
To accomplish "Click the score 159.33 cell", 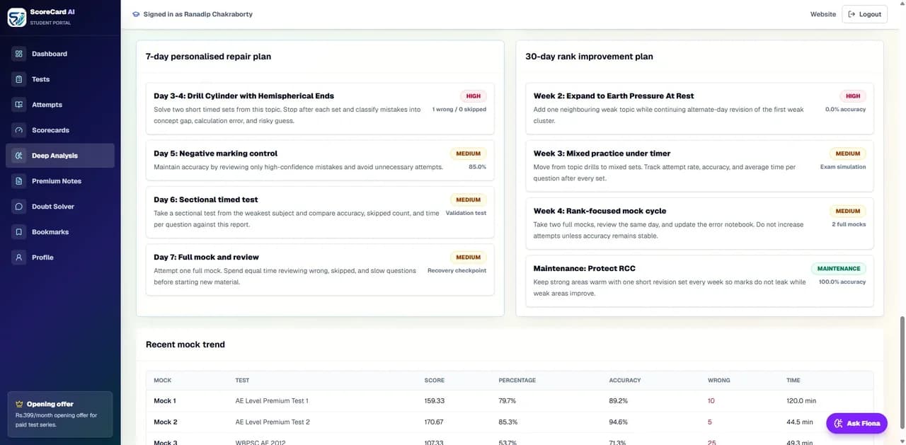I will tap(434, 401).
